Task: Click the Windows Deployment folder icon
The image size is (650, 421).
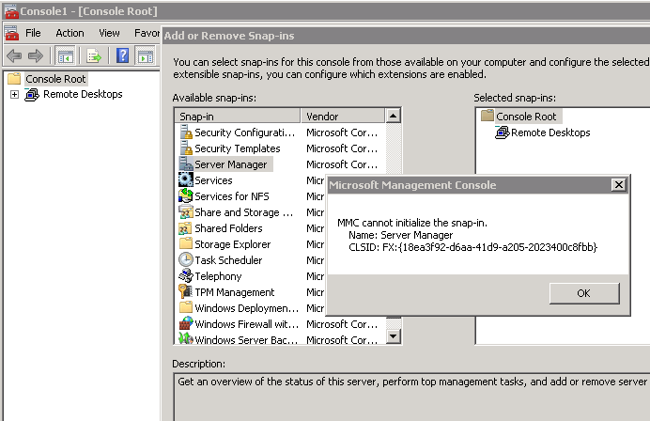Action: coord(186,307)
